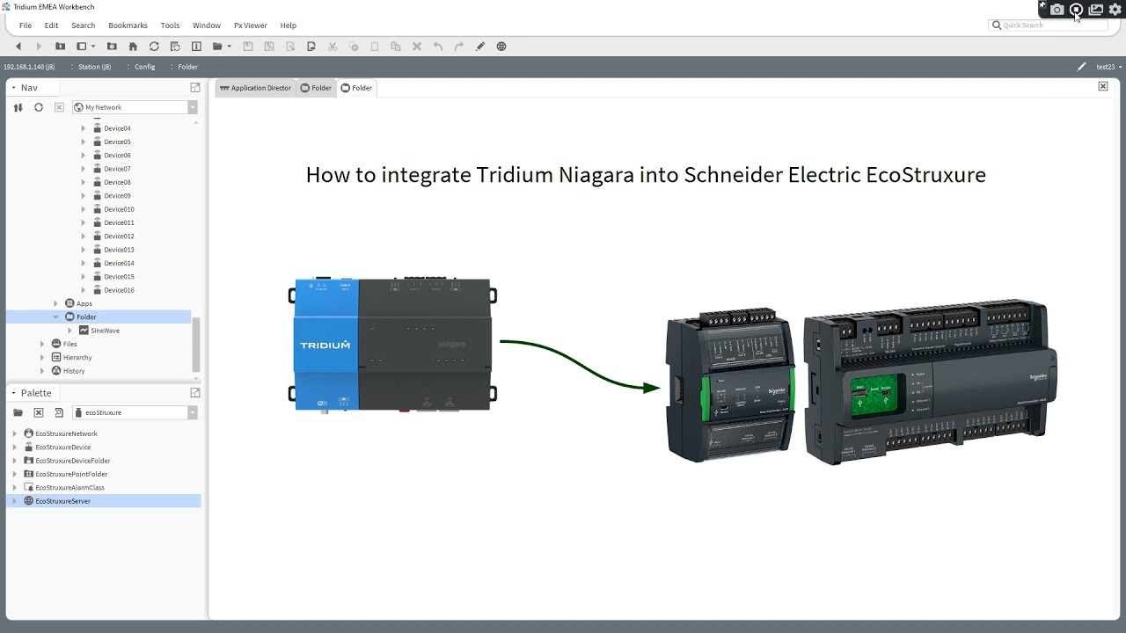Select Device016 in Nav tree
This screenshot has height=633, width=1126.
(119, 290)
